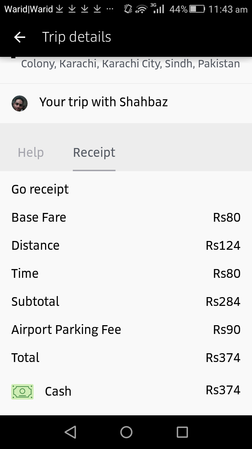Tap the vibrate mode icon in status bar

tap(128, 9)
